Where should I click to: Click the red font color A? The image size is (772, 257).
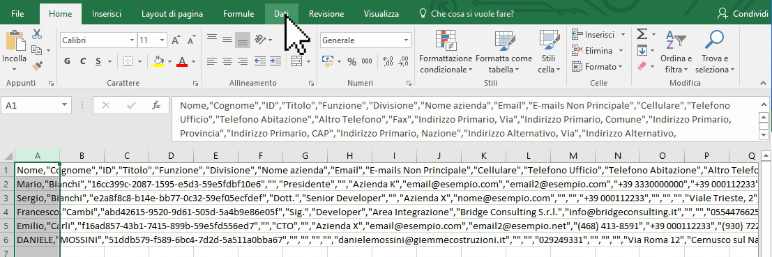[183, 61]
